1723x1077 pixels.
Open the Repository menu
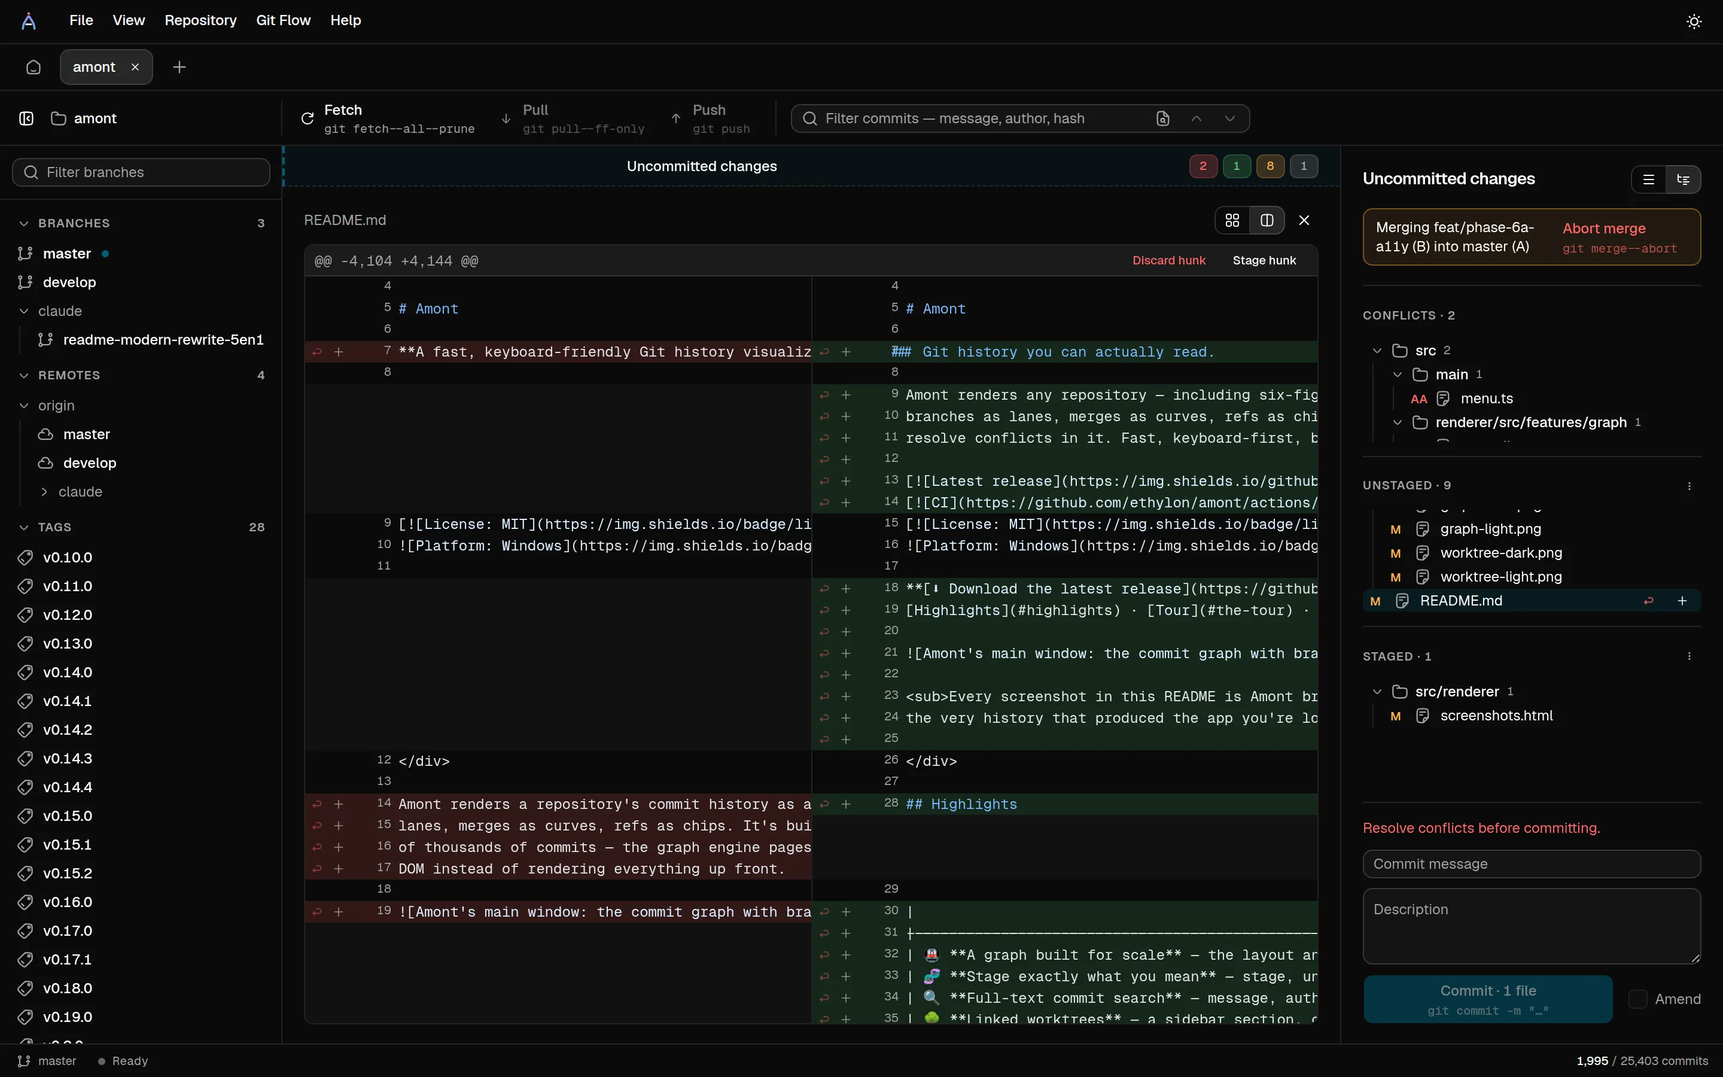[x=201, y=21]
